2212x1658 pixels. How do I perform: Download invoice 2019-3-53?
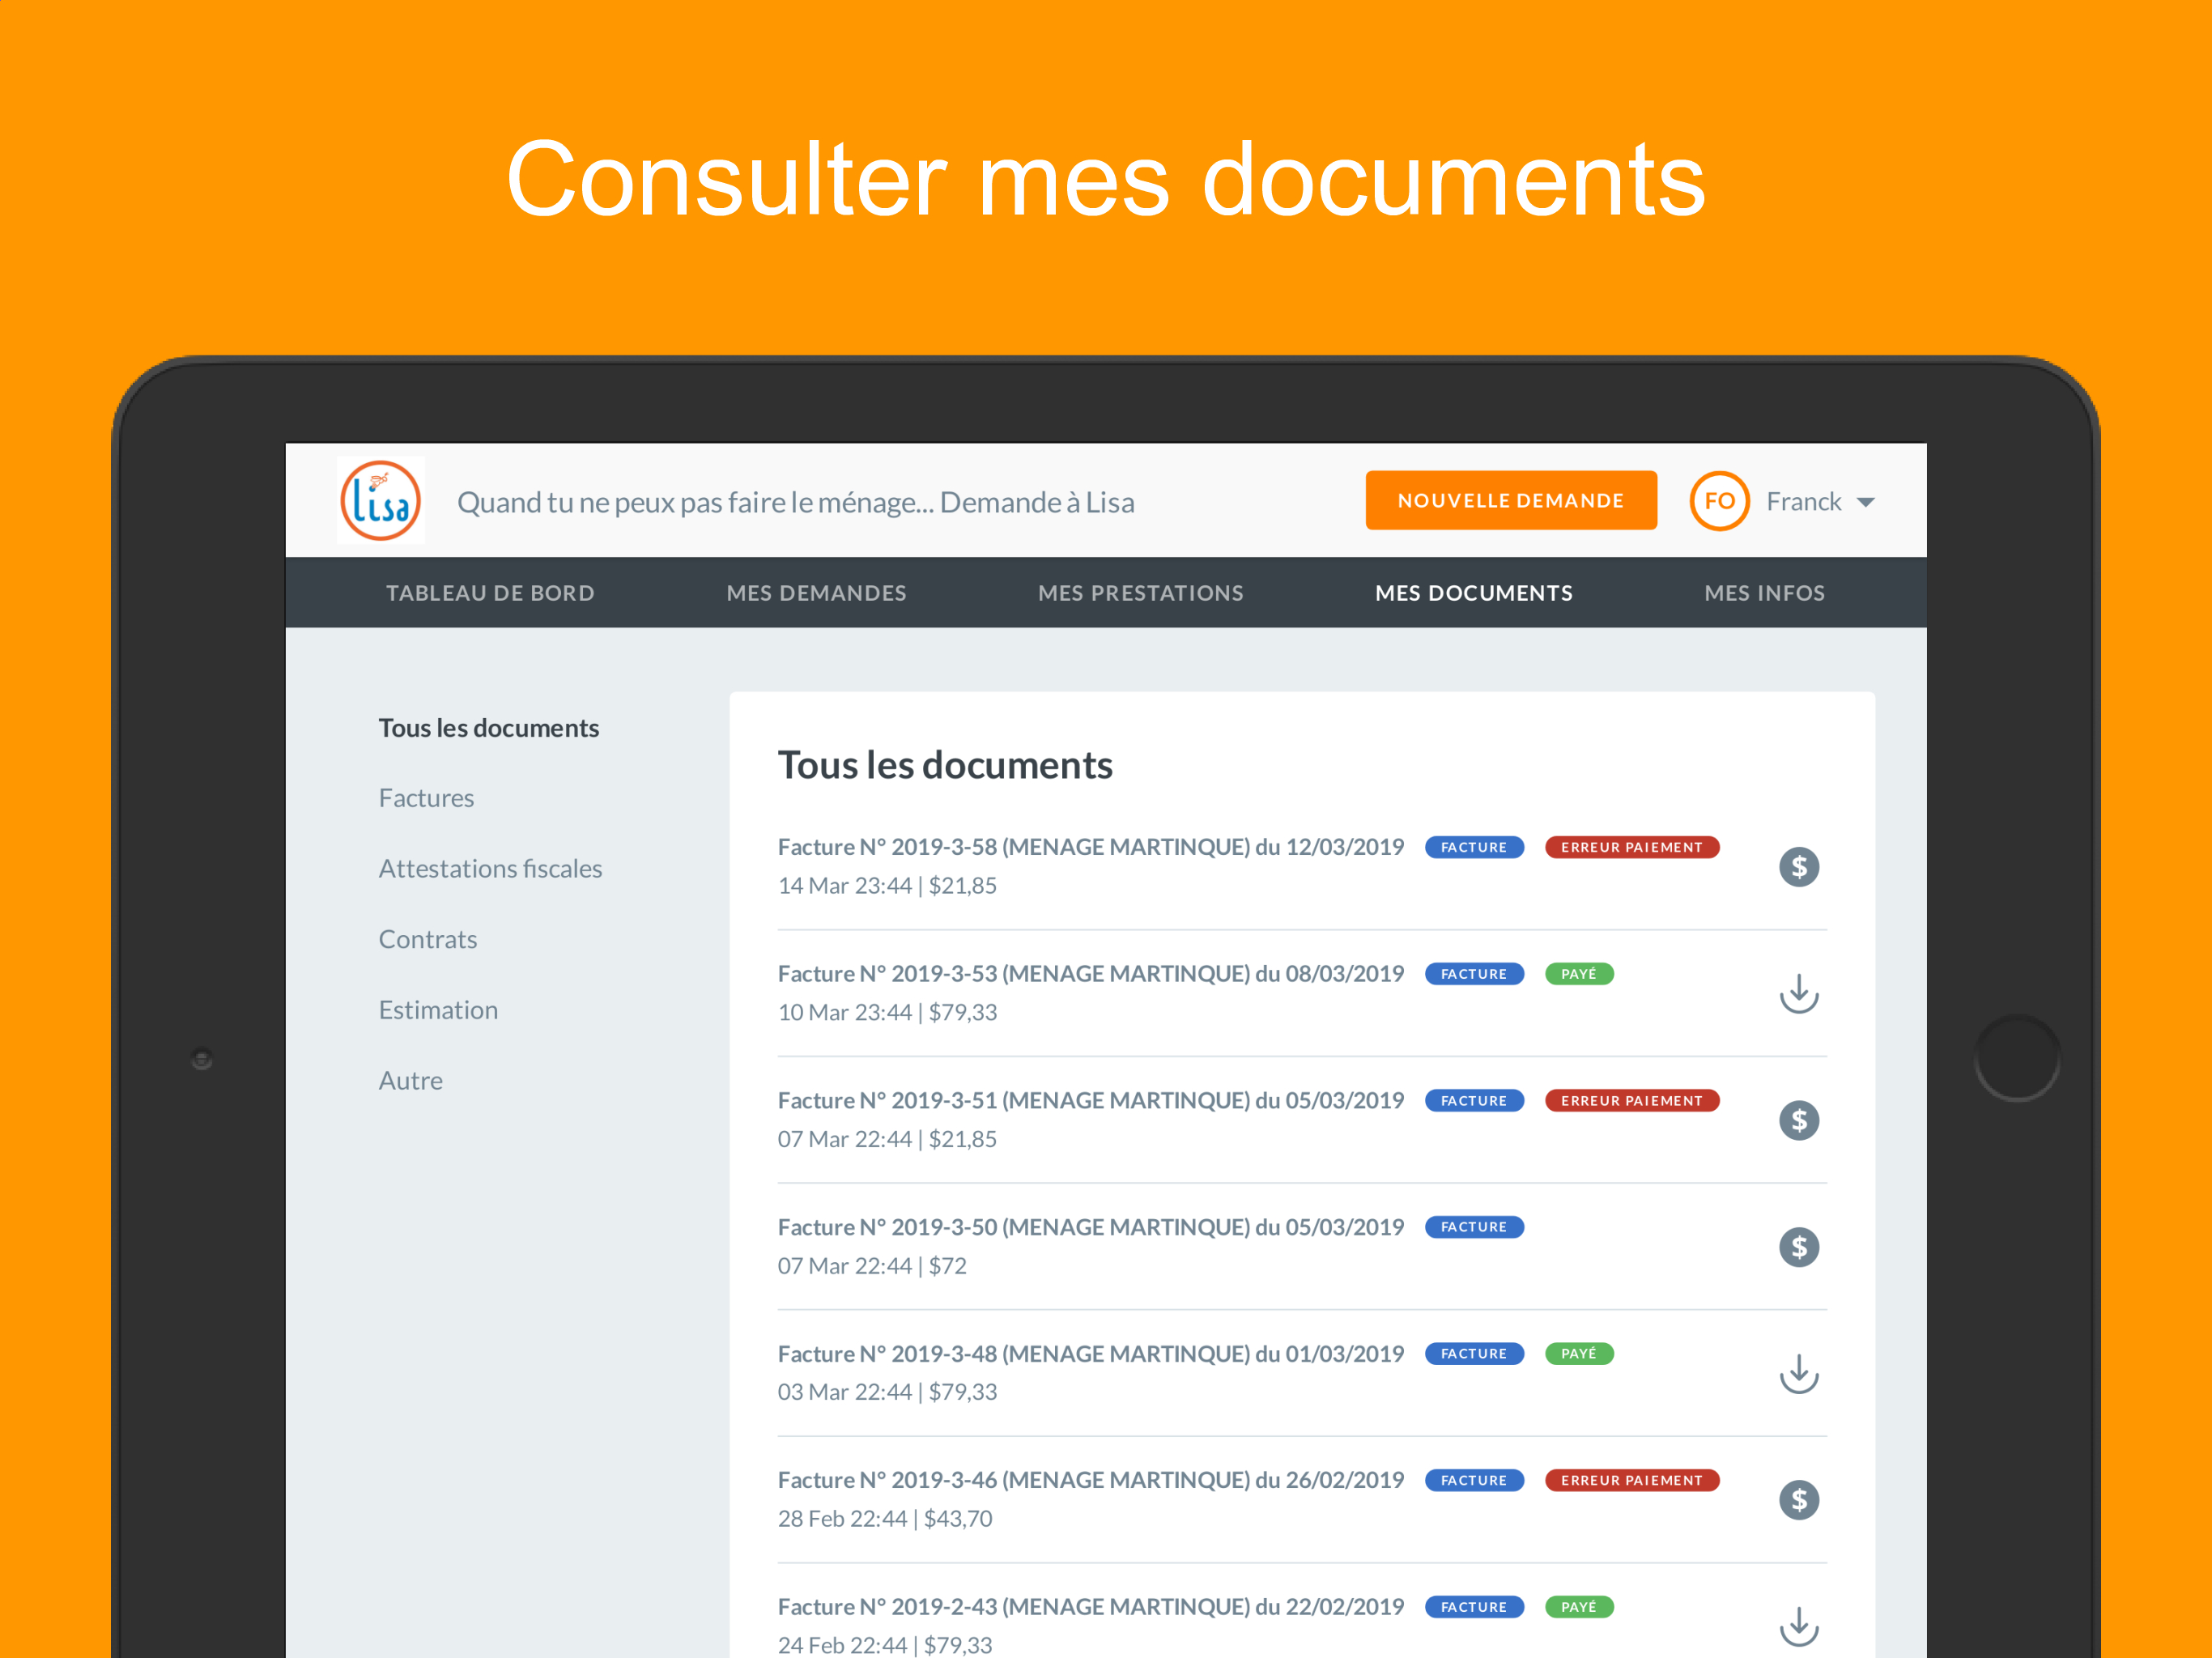tap(1798, 993)
